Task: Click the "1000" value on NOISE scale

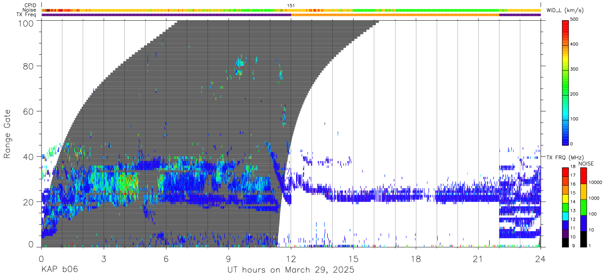Action: click(595, 198)
